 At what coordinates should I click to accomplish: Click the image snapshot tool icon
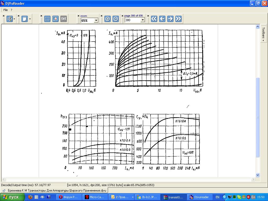pyautogui.click(x=55, y=19)
